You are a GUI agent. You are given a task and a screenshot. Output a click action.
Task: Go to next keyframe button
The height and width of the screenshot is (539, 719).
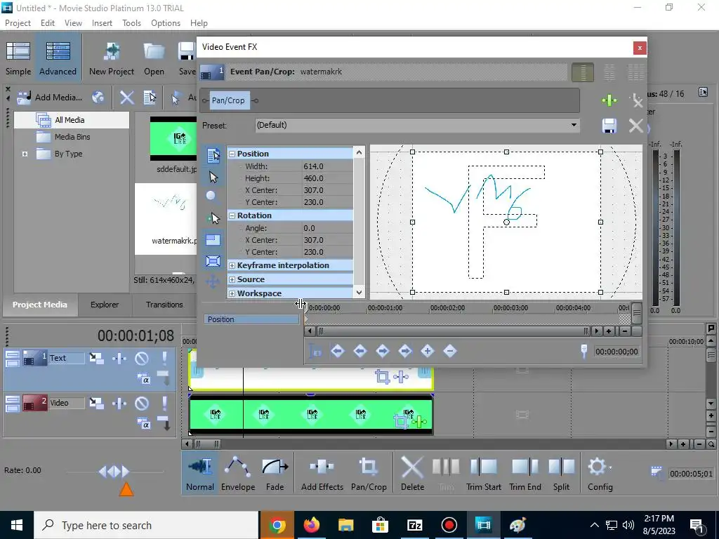pyautogui.click(x=383, y=352)
